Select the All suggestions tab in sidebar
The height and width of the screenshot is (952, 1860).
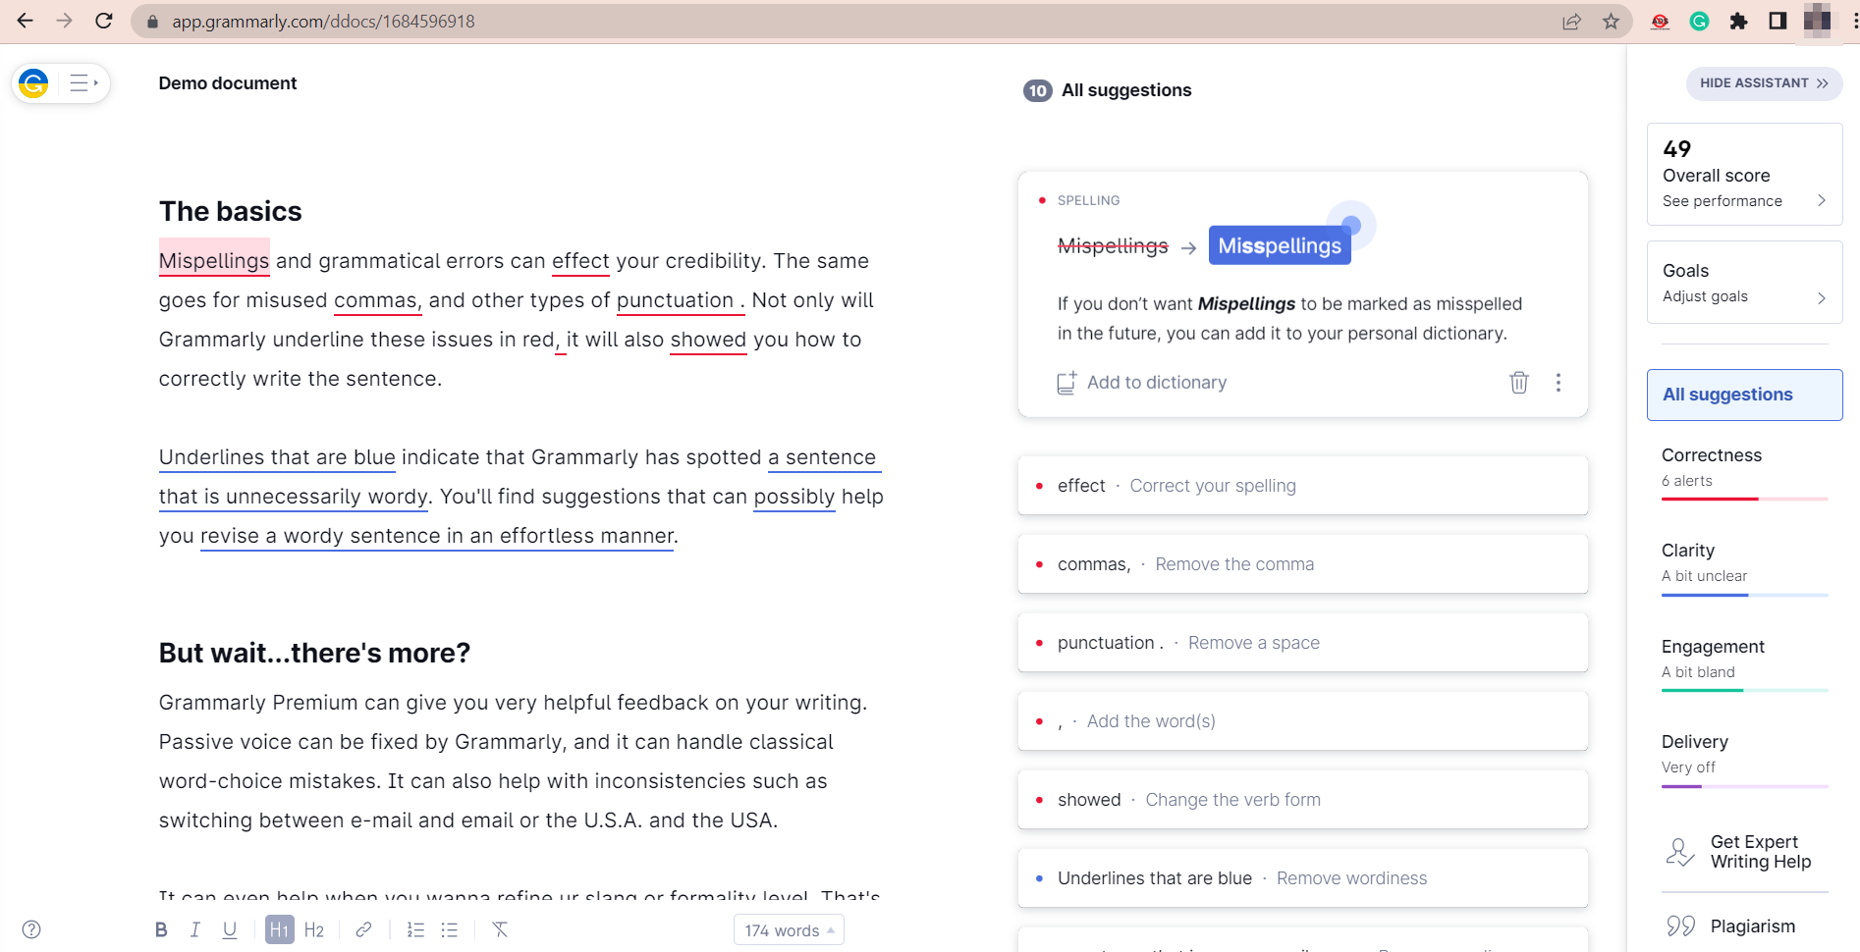(x=1744, y=395)
